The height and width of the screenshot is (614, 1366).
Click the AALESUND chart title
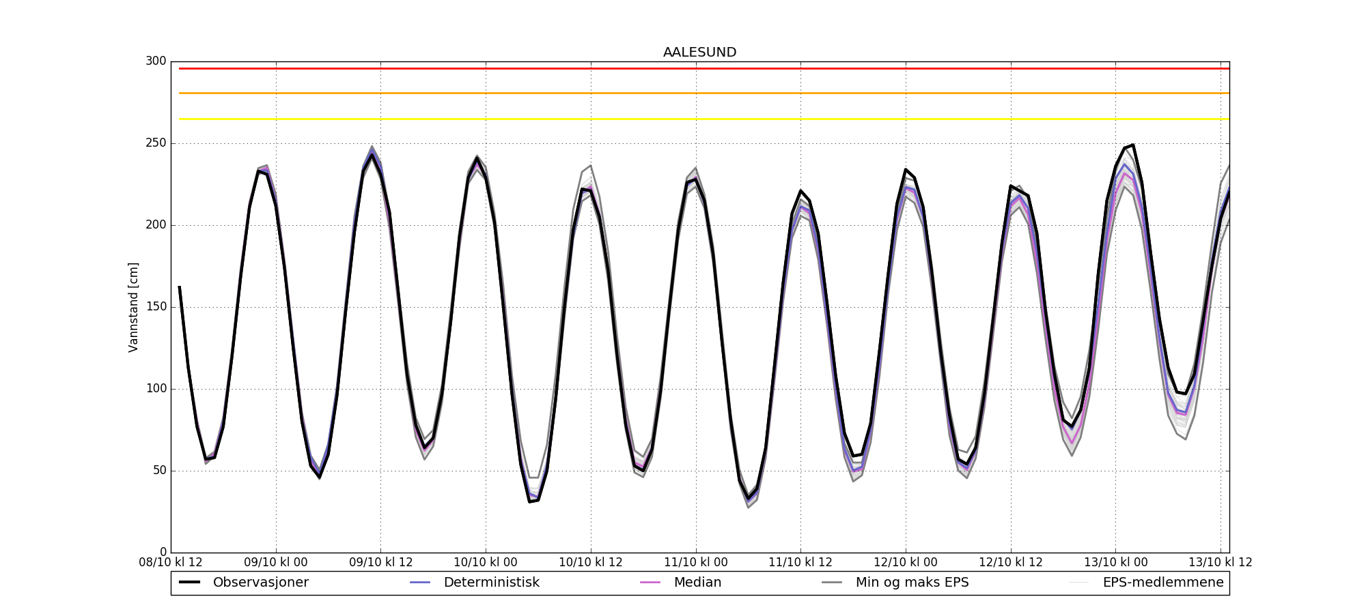click(x=699, y=53)
